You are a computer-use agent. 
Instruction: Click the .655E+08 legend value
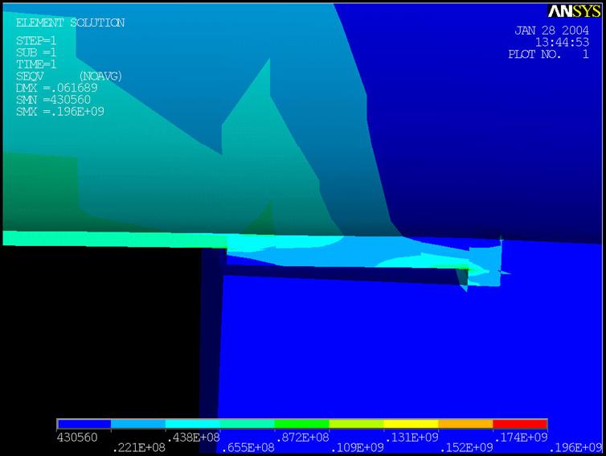(248, 447)
